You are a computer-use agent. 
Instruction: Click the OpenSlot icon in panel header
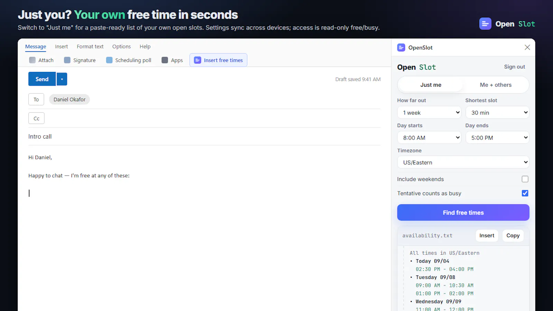click(401, 48)
